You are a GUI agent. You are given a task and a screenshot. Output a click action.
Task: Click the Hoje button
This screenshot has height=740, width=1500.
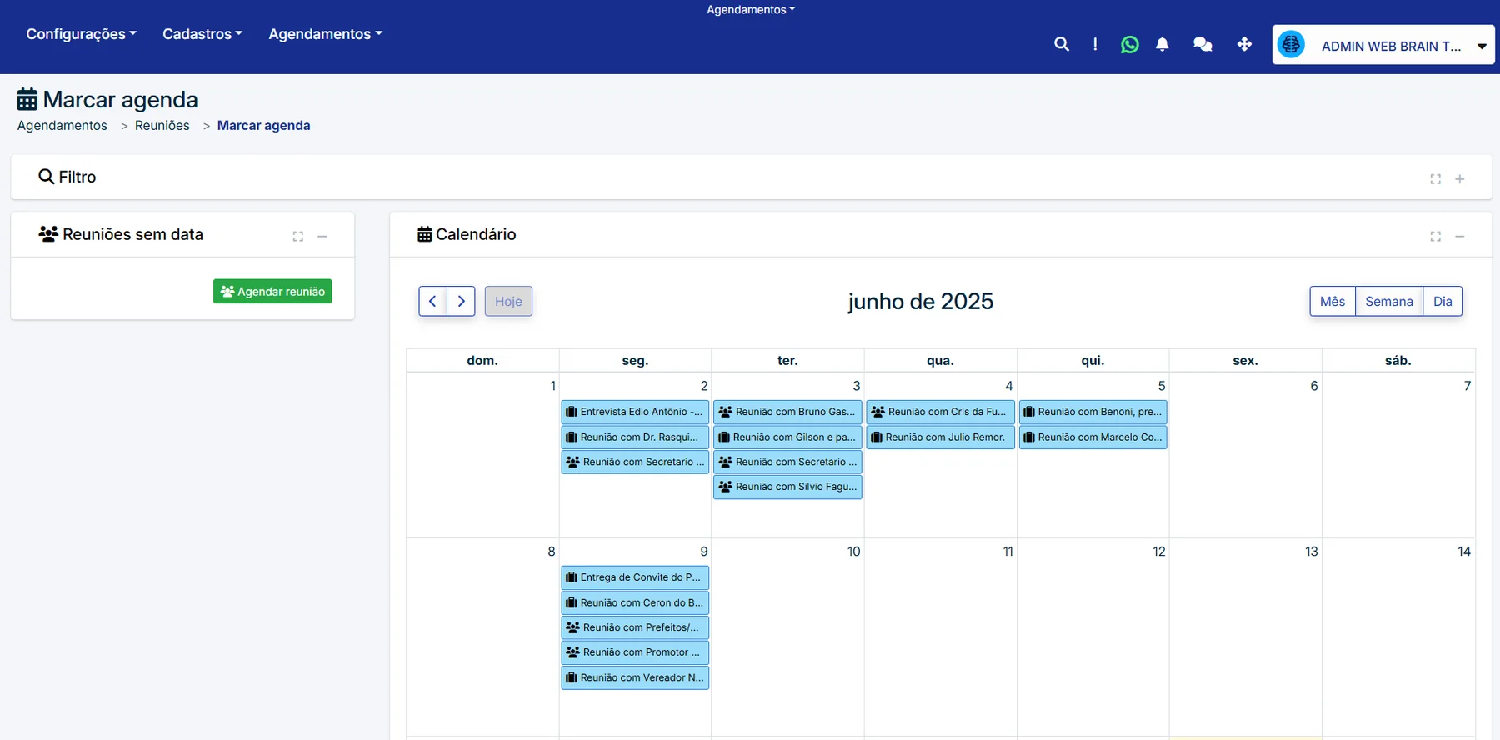click(508, 301)
